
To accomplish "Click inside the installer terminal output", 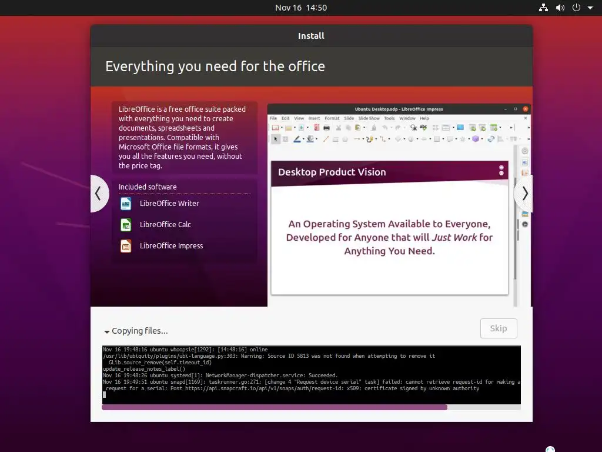I will click(x=312, y=375).
